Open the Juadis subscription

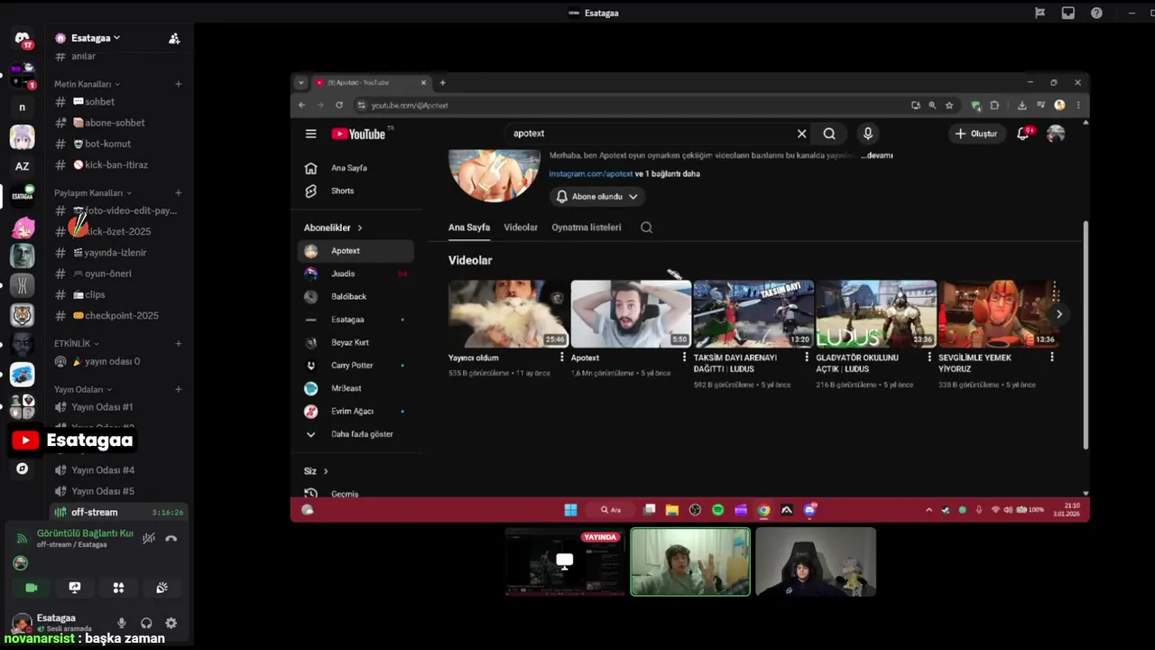coord(356,274)
